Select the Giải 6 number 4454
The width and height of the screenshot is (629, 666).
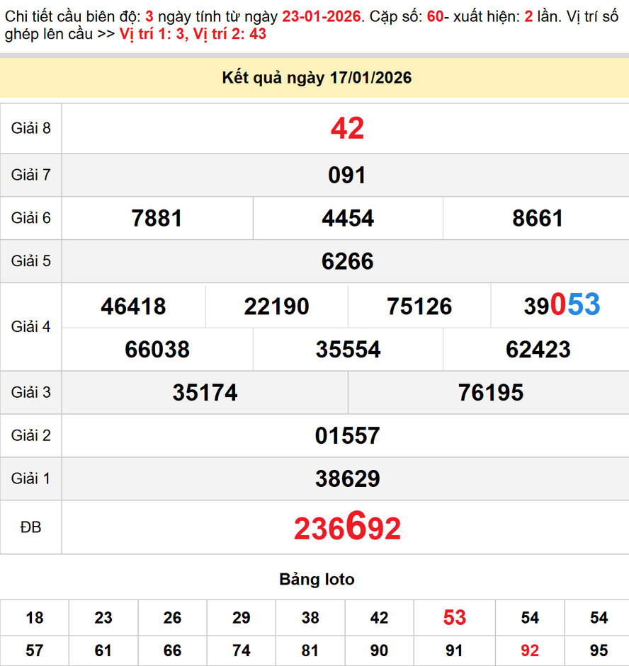(x=347, y=219)
